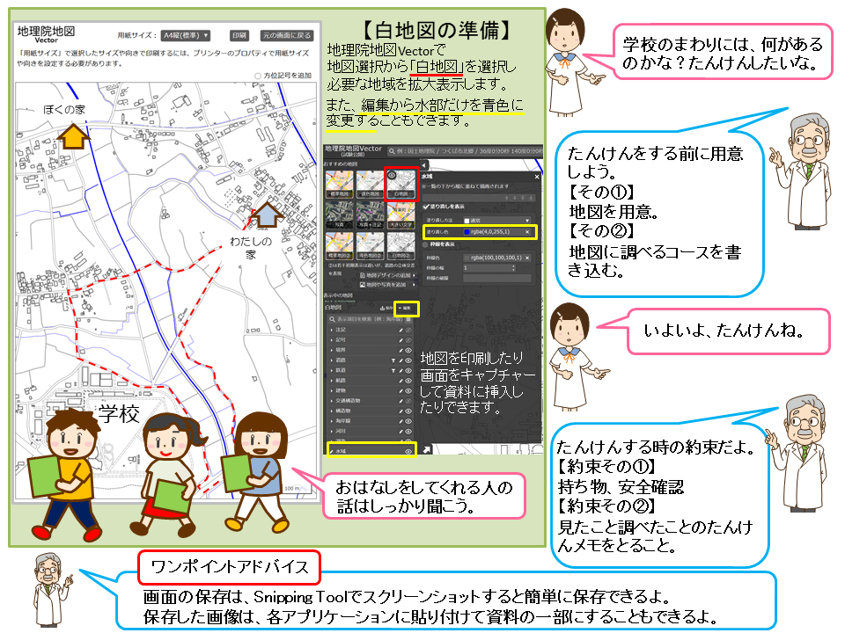Image resolution: width=845 pixels, height=633 pixels.
Task: Edit the 道路 layer with pencil icon
Action: click(401, 360)
